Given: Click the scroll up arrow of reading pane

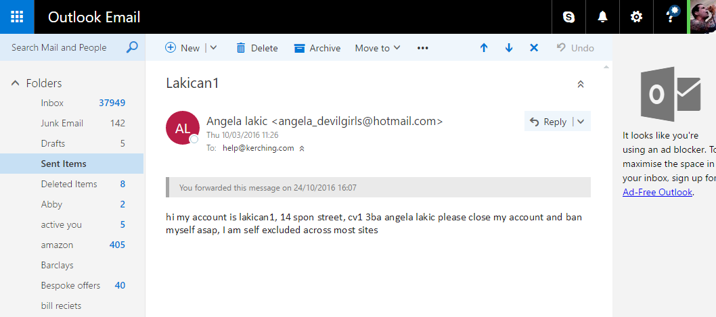Looking at the screenshot, I should pos(606,68).
